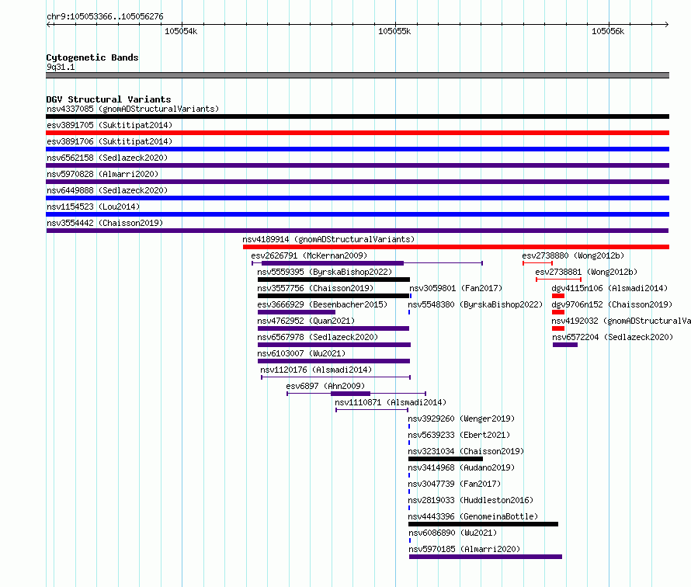This screenshot has height=587, width=691.
Task: Click the DGV Structural Variants track title
Action: 109,99
